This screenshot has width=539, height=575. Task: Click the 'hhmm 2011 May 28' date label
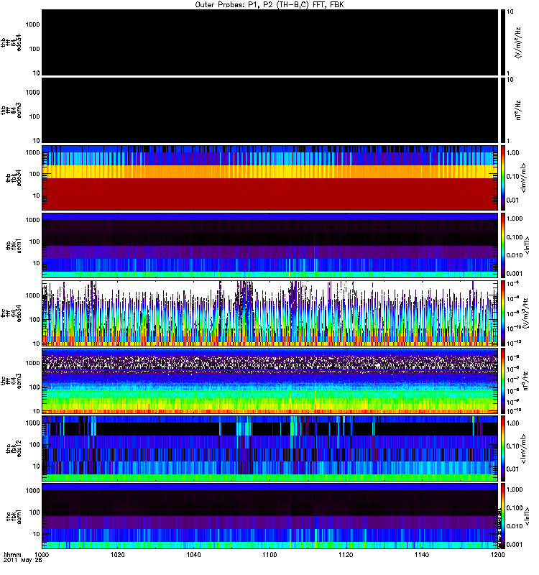pyautogui.click(x=17, y=559)
